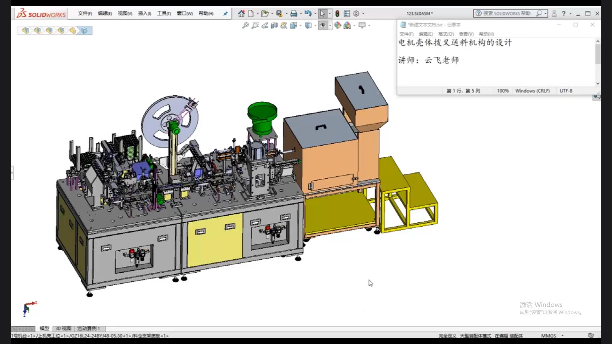
Task: Open the SolidWorks 视图(V) menu
Action: 125,13
